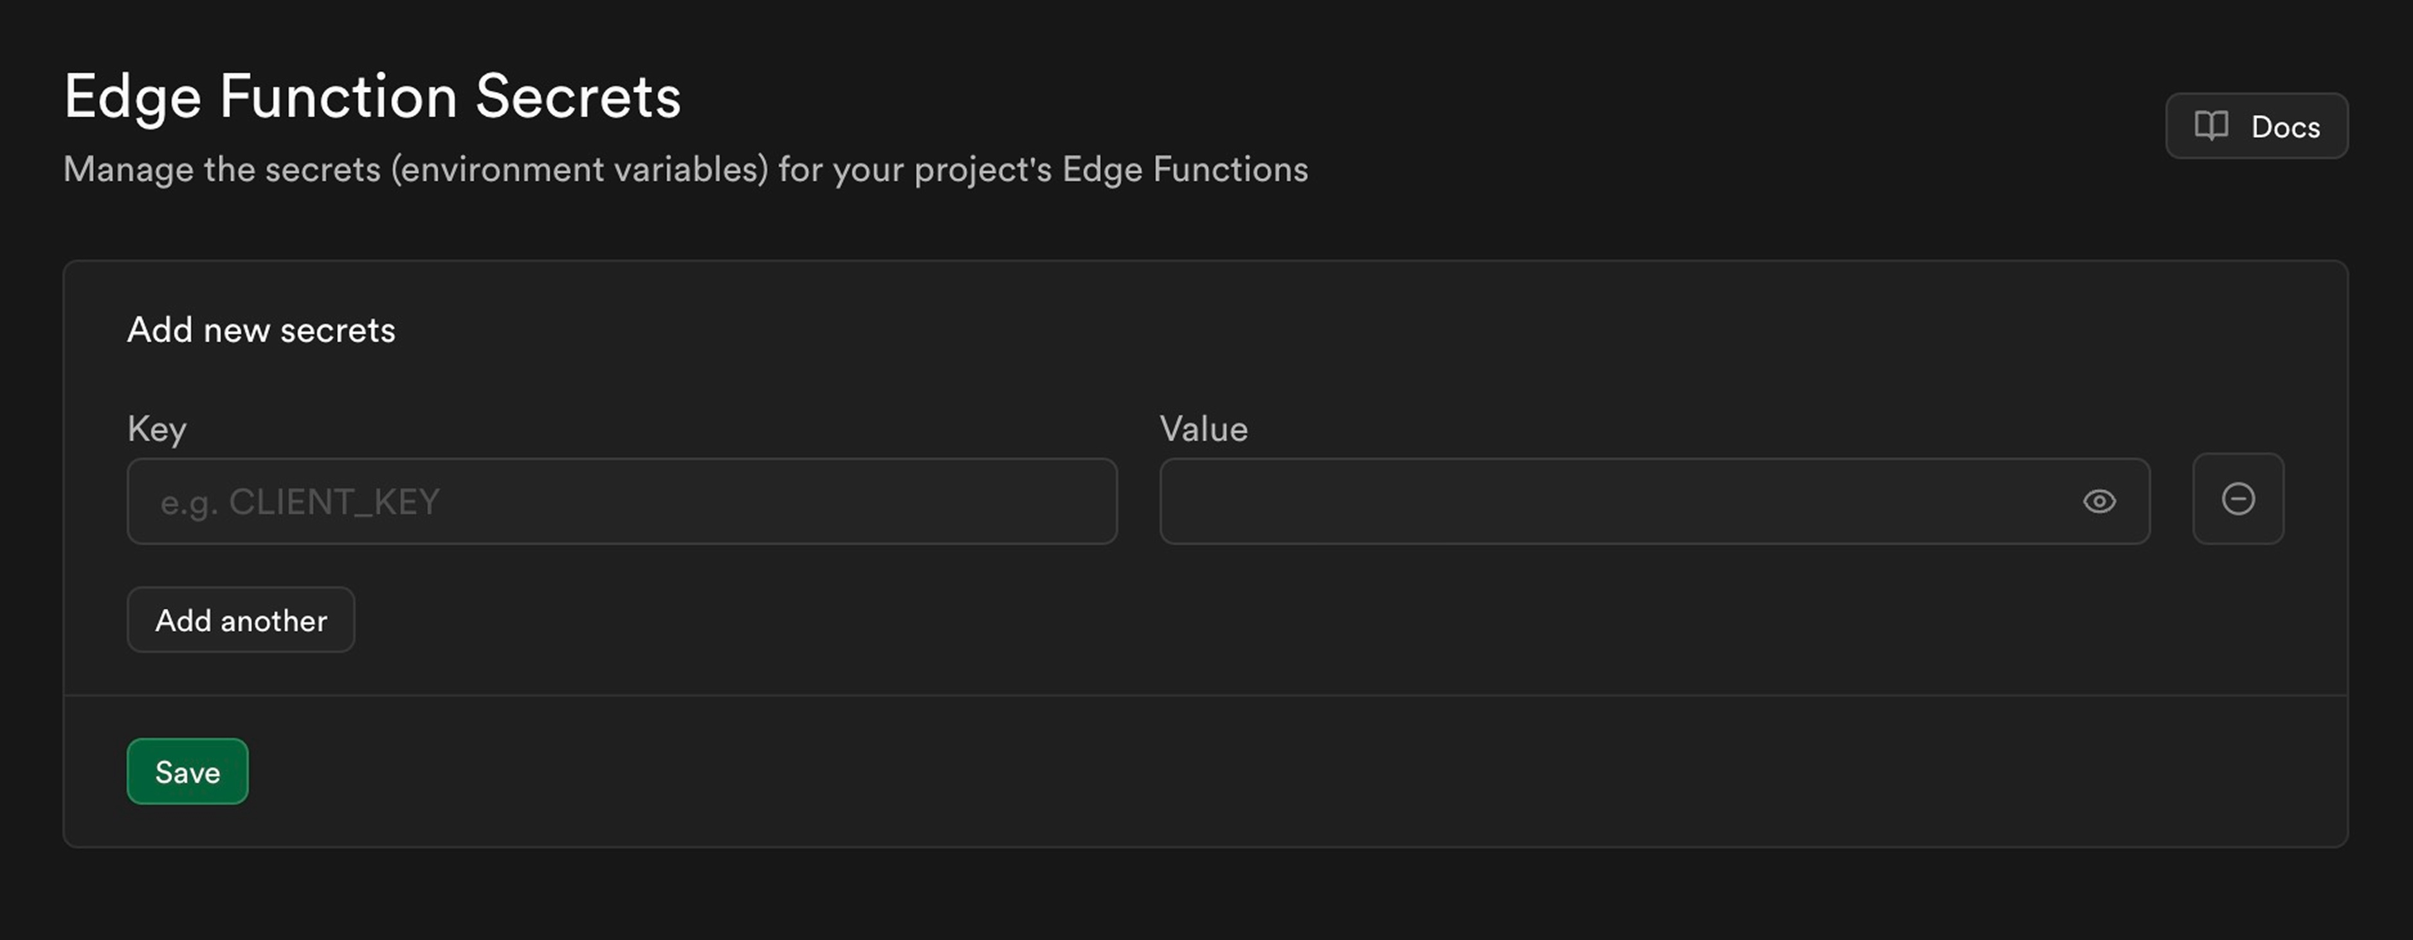Remove the secret row using minus icon
Viewport: 2413px width, 940px height.
[2238, 499]
